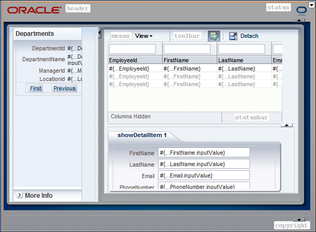Open the top-right corner dropdown arrow

click(x=311, y=5)
